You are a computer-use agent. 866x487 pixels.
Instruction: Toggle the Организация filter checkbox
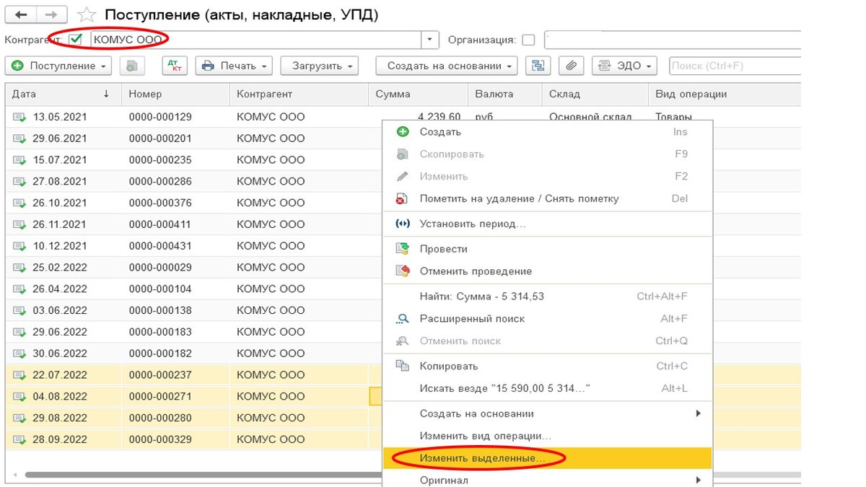click(528, 40)
